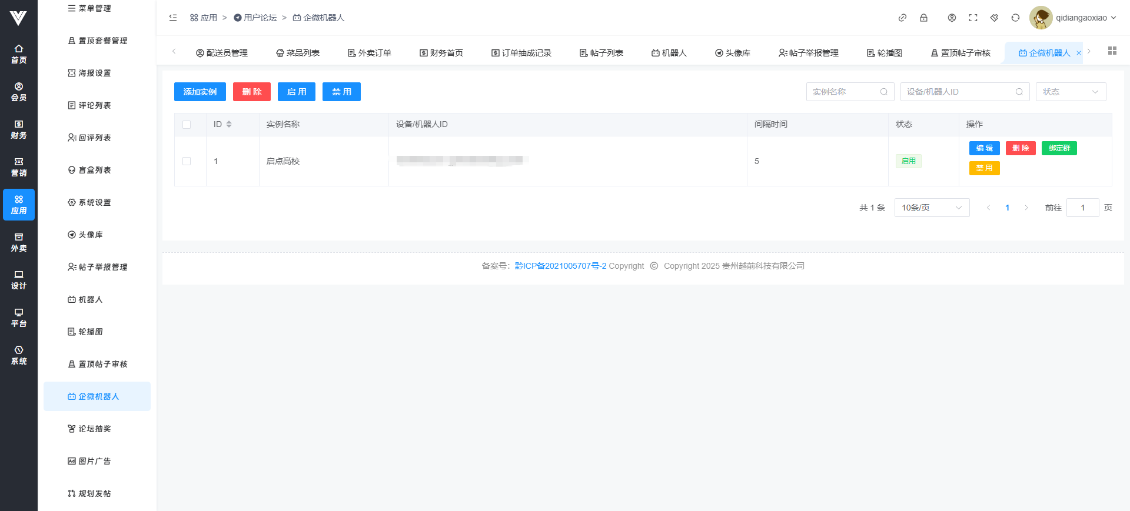1130x511 pixels.
Task: Toggle fullscreen mode icon
Action: [973, 18]
